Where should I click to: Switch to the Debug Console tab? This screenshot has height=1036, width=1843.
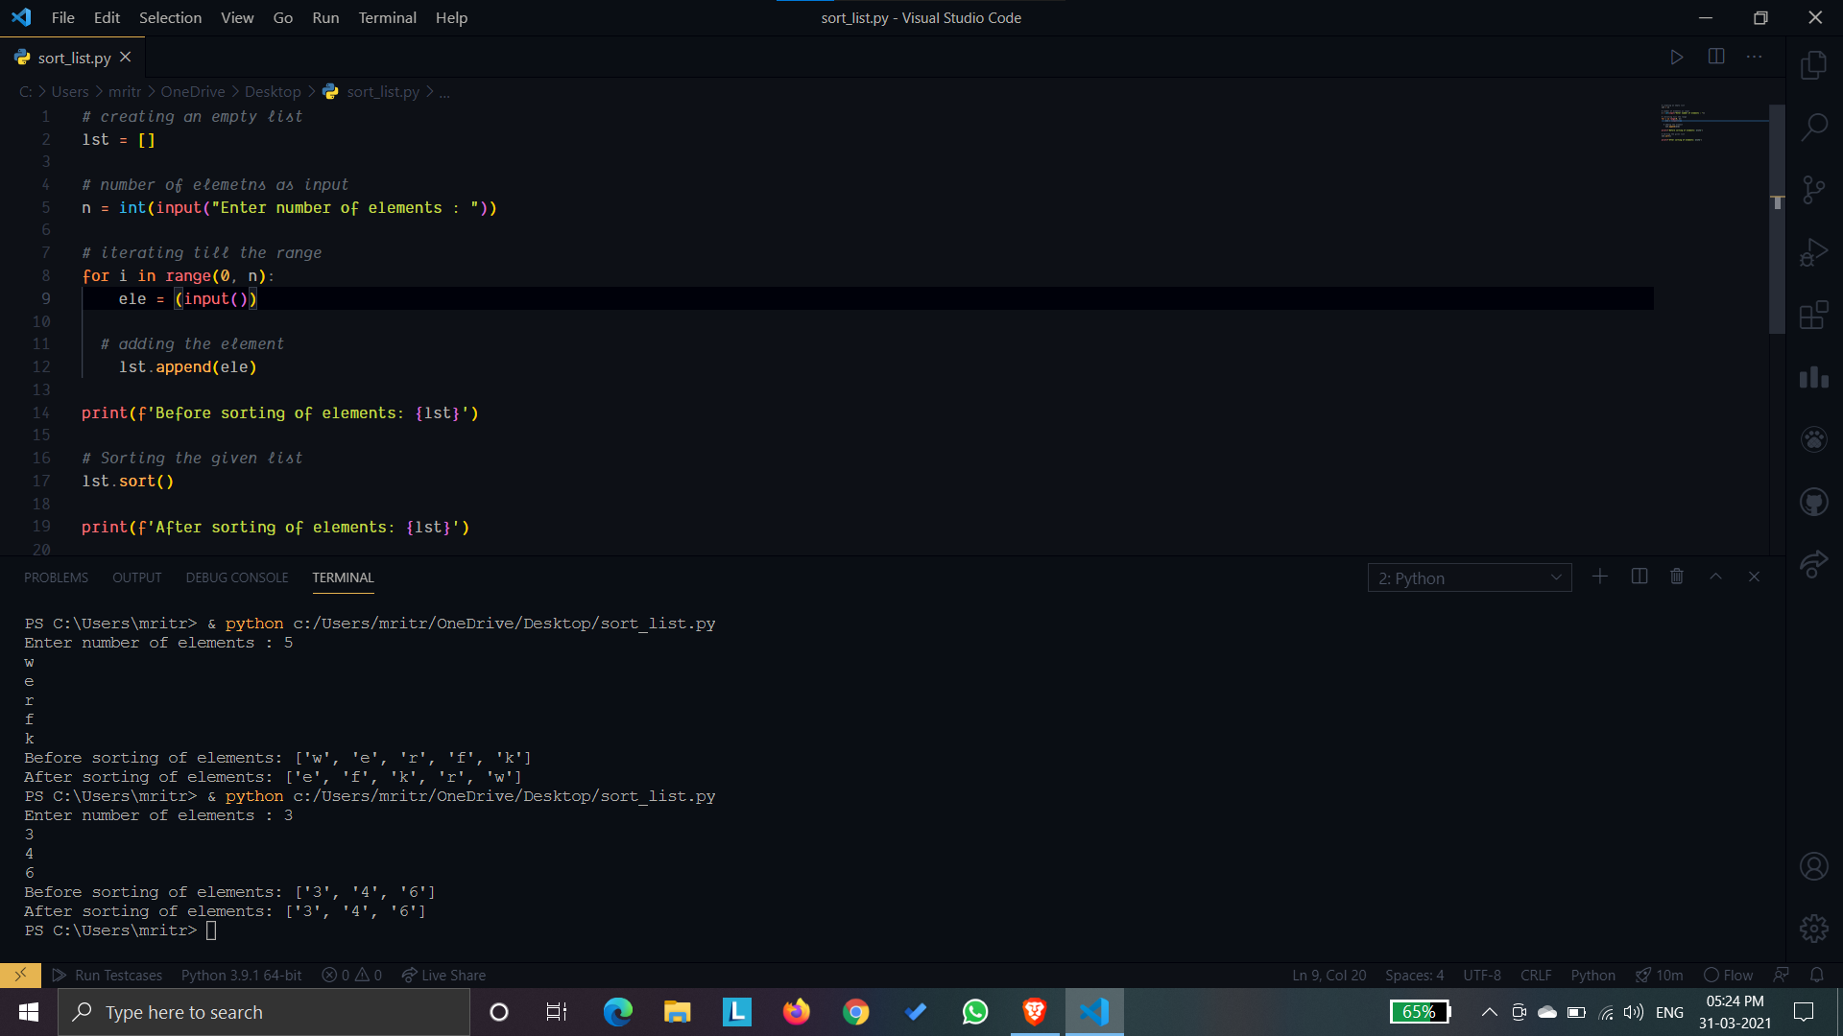pos(237,577)
